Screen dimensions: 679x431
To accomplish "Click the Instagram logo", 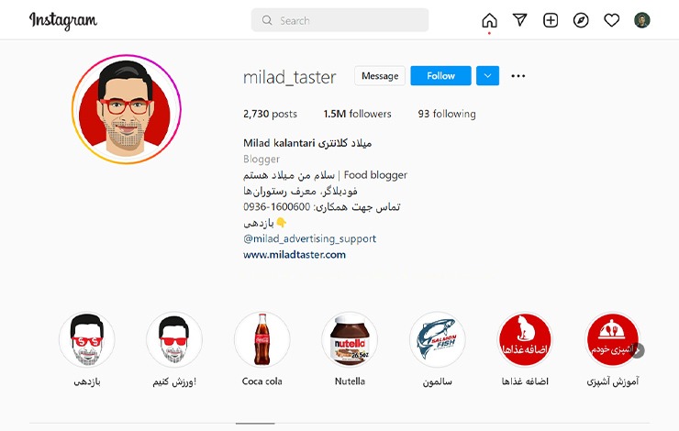I will click(63, 21).
